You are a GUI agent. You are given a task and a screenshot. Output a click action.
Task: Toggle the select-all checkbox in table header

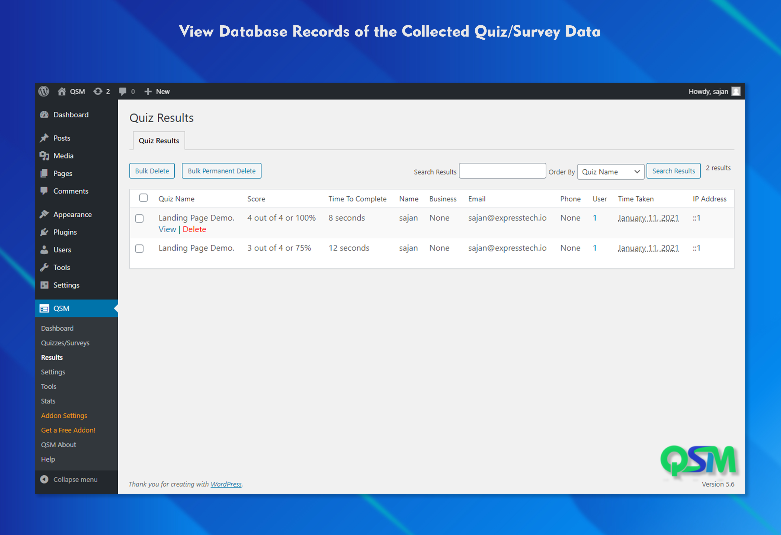[144, 198]
